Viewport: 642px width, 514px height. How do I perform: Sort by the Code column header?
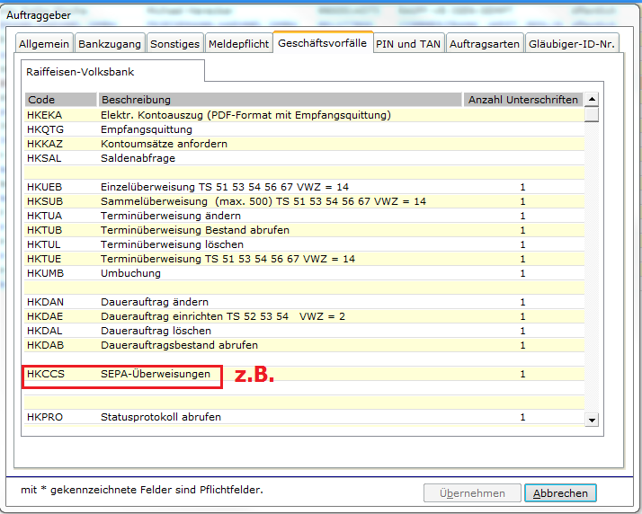point(60,100)
